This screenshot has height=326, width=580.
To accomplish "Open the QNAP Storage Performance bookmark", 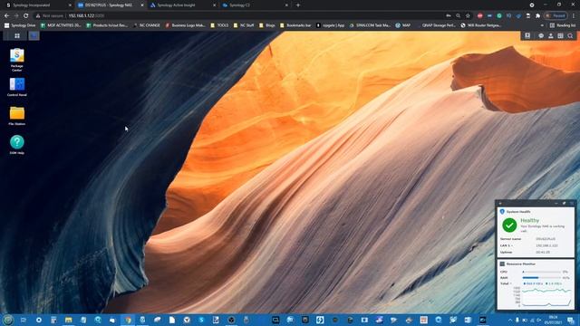I will (x=437, y=25).
